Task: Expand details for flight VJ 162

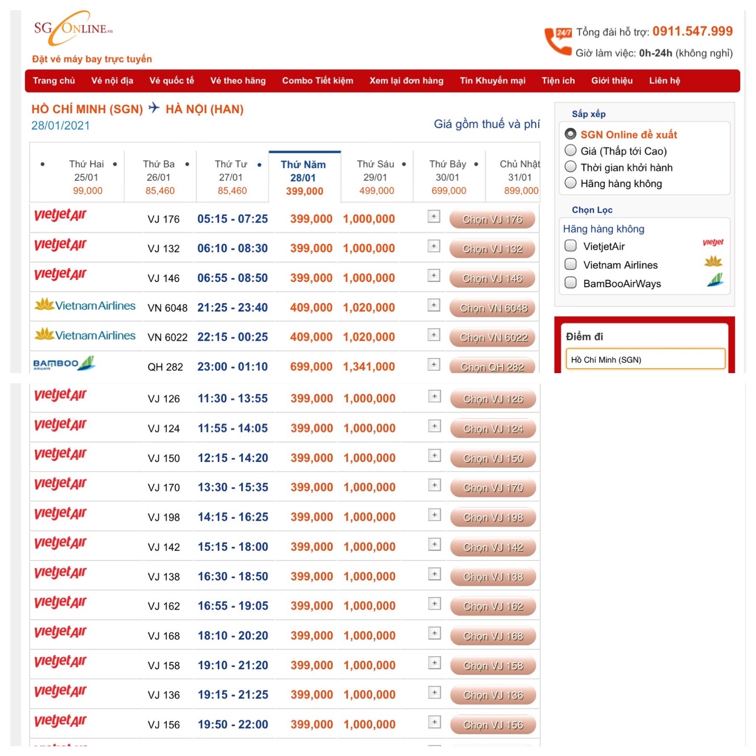Action: pos(434,603)
